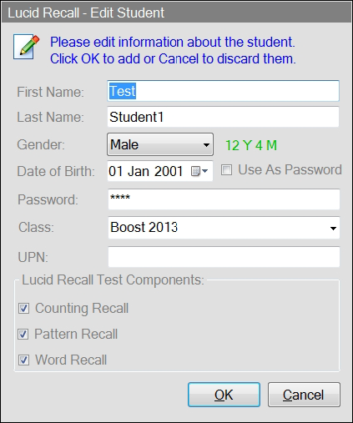Image resolution: width=353 pixels, height=423 pixels.
Task: Select the Last Name field Student1
Action: coord(223,117)
